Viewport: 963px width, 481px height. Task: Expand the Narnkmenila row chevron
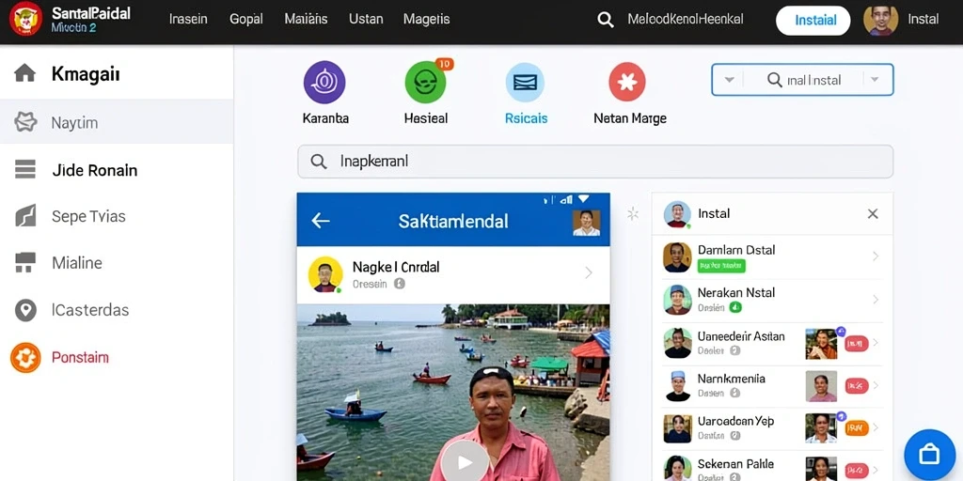(x=876, y=385)
